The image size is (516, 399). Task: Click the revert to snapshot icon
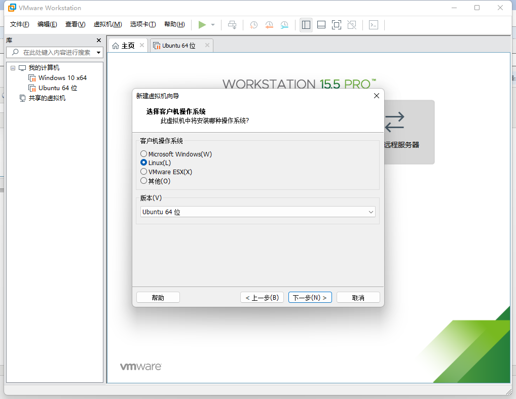click(x=269, y=25)
